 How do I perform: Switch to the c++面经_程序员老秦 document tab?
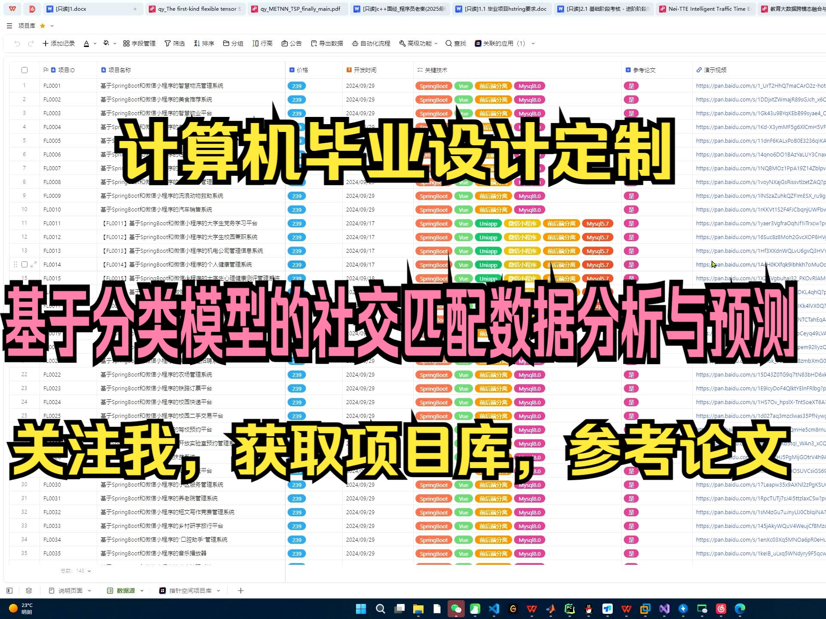click(x=400, y=9)
